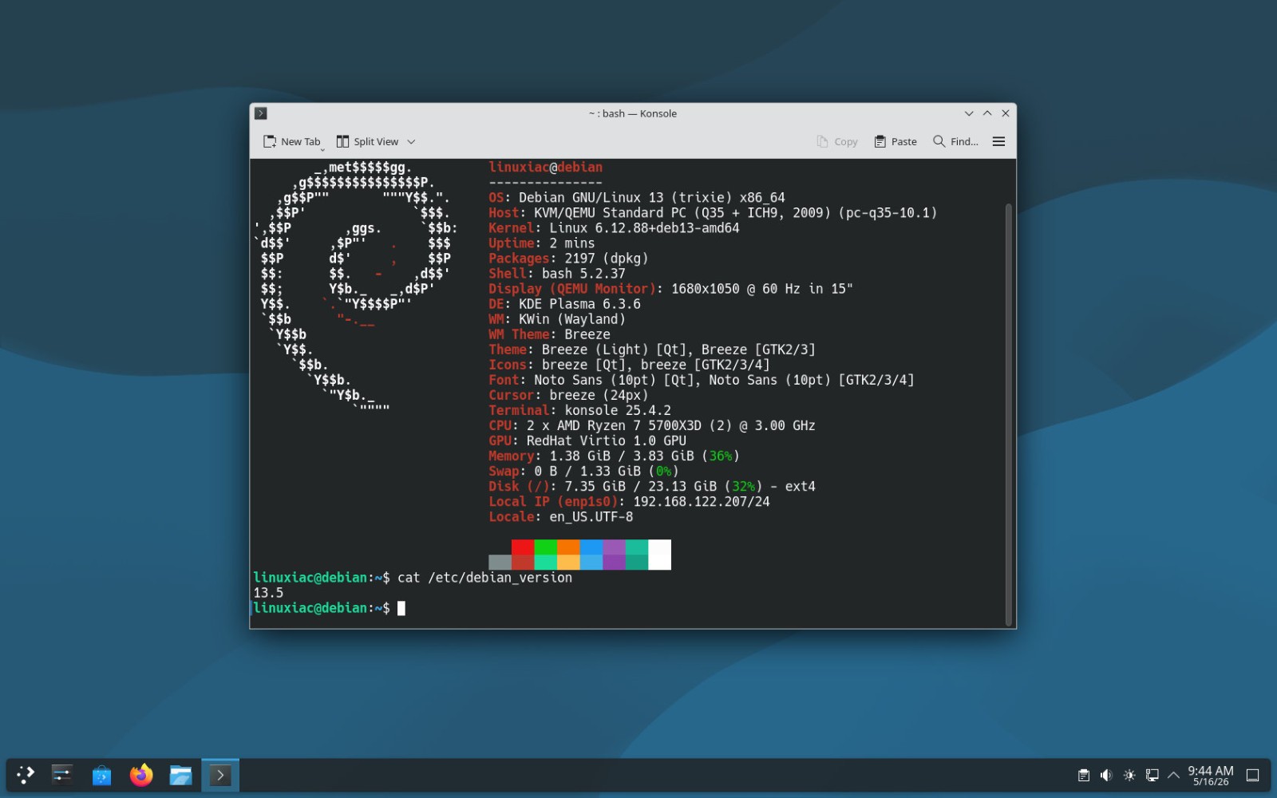Open Dolphin file manager from taskbar
The image size is (1277, 798).
pyautogui.click(x=180, y=775)
